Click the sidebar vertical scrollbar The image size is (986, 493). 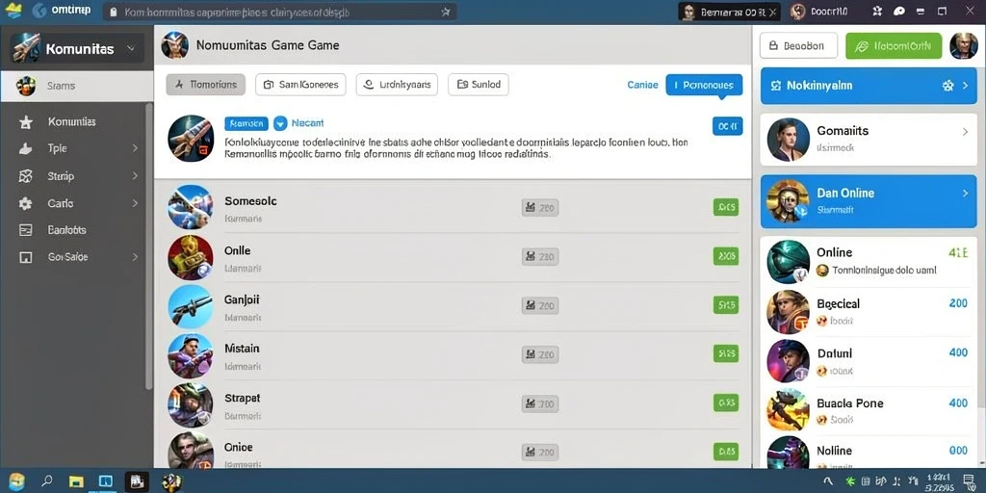click(149, 246)
